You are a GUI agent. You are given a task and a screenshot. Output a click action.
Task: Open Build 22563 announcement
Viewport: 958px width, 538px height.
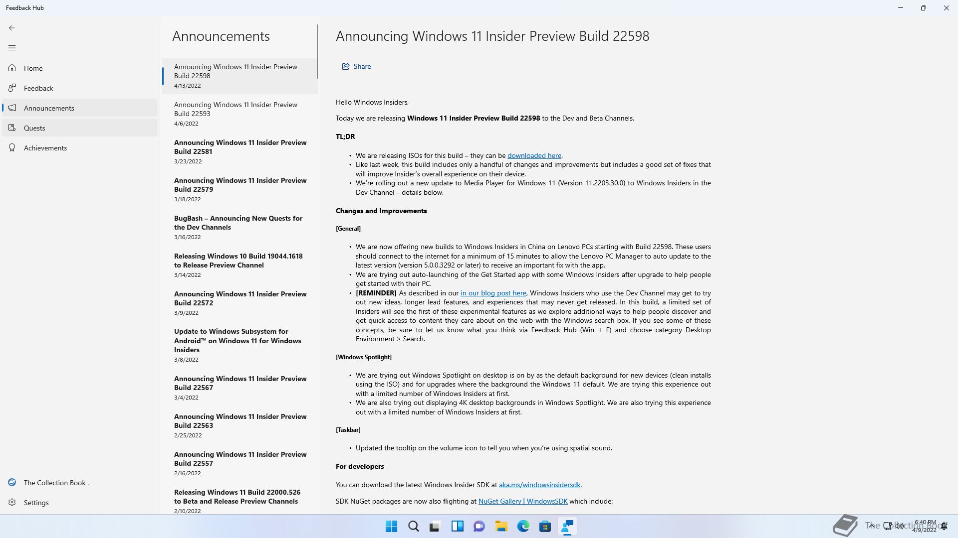coord(240,425)
